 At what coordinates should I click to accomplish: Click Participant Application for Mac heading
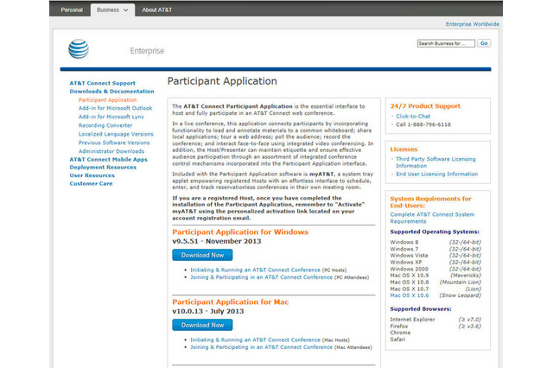click(x=231, y=302)
